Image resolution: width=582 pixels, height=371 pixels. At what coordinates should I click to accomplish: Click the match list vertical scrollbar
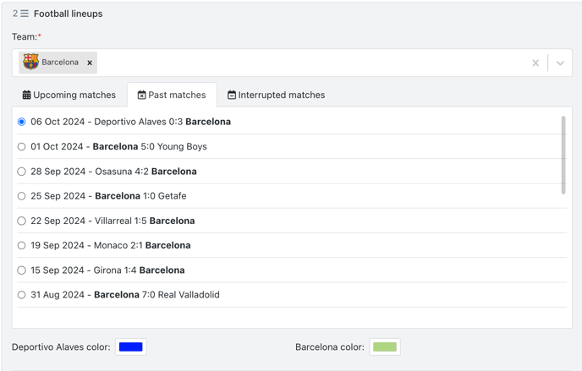[x=563, y=155]
